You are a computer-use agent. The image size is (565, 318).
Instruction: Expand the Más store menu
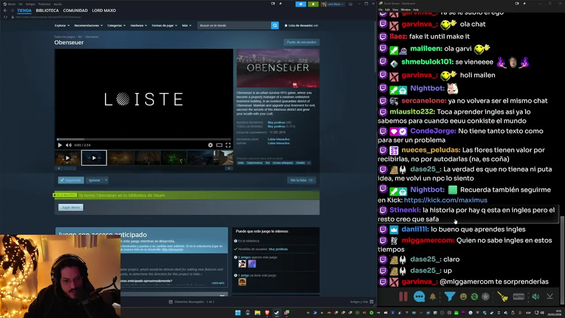[186, 26]
